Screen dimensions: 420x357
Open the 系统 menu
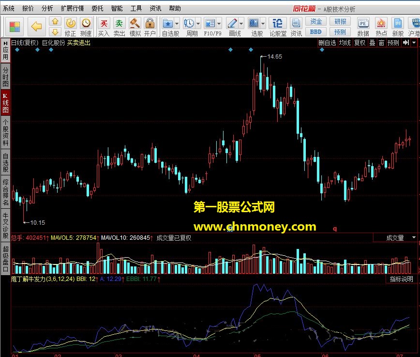click(9, 8)
